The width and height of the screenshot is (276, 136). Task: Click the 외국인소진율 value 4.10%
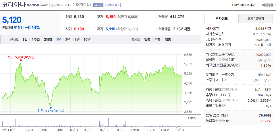(x=266, y=66)
